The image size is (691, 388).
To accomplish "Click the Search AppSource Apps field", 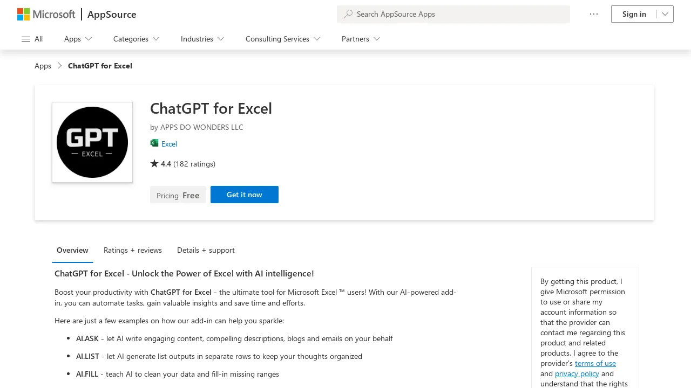I will tap(453, 14).
